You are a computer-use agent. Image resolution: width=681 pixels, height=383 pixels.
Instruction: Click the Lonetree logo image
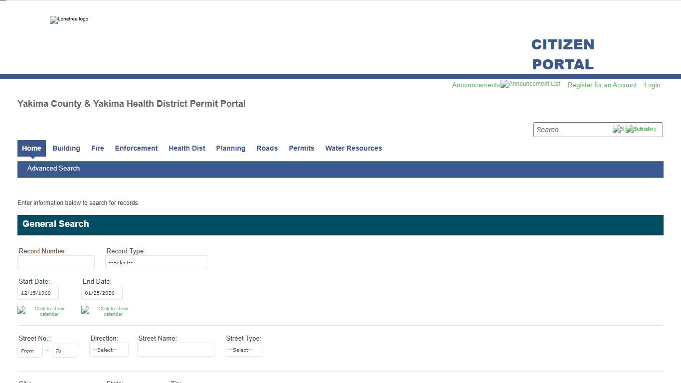point(69,19)
